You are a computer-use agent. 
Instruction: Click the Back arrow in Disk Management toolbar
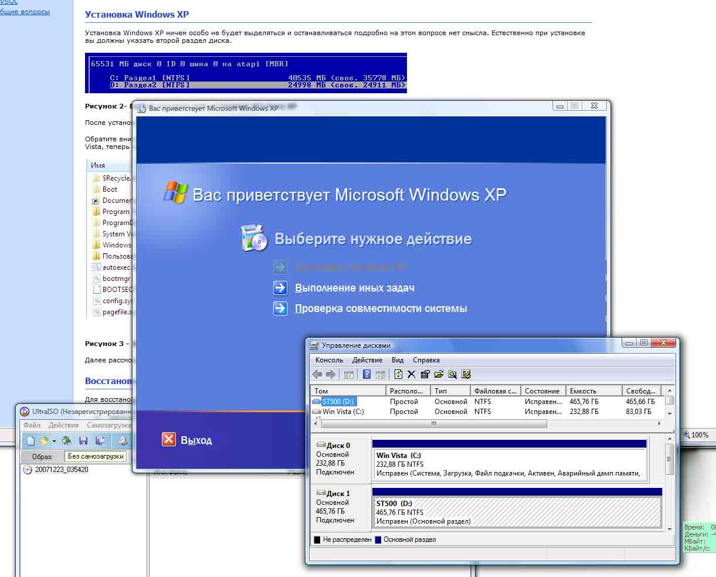[x=317, y=374]
